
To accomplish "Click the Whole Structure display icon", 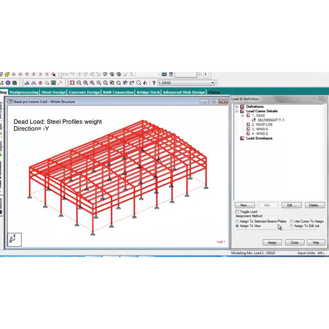I will pyautogui.click(x=72, y=83).
